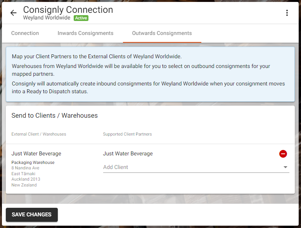Click the Send to Clients / Warehouses heading
The height and width of the screenshot is (228, 301).
55,115
